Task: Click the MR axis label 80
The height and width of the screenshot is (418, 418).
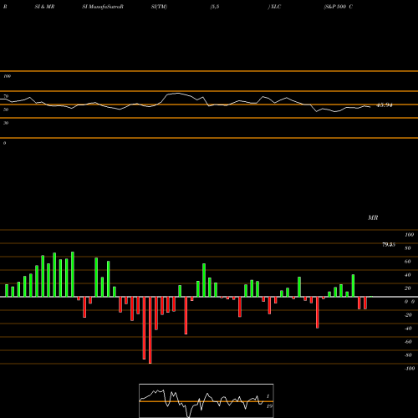Action: click(x=408, y=248)
